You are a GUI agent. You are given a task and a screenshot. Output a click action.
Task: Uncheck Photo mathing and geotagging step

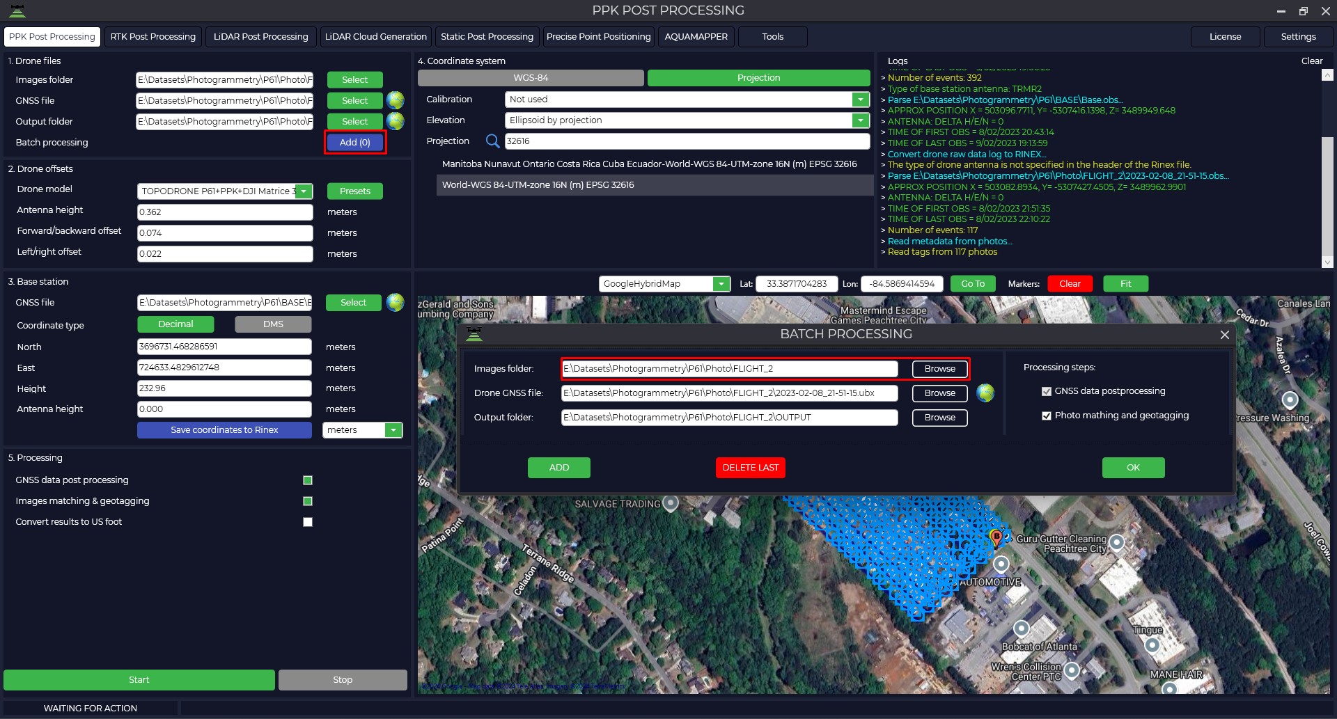[x=1046, y=416]
